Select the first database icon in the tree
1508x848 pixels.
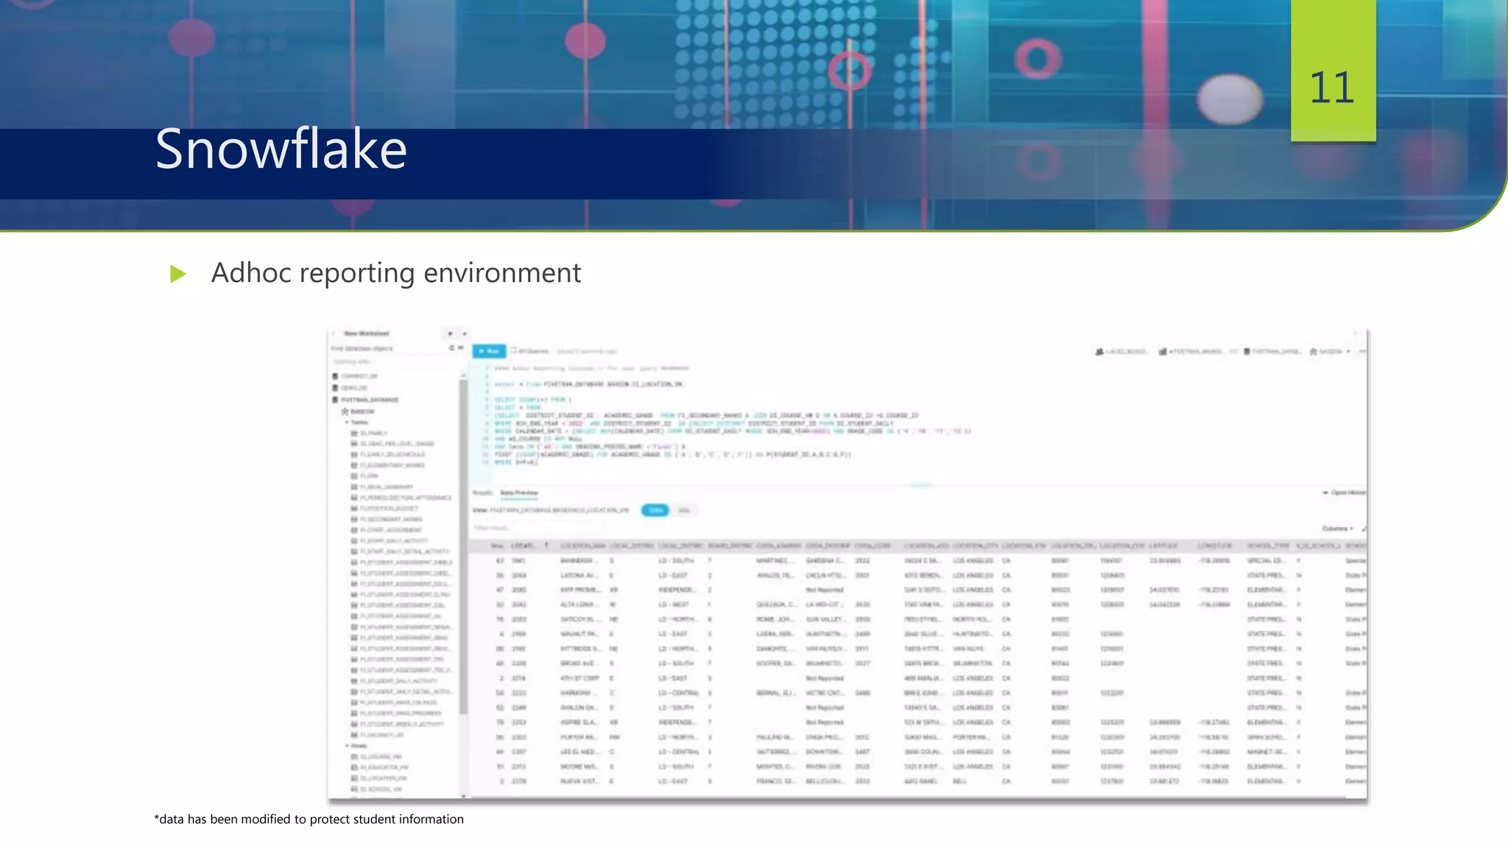(x=335, y=376)
